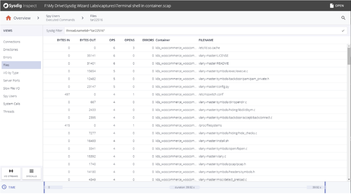Select the vlany-master/README file row
This screenshot has height=194, width=351.
195,63
